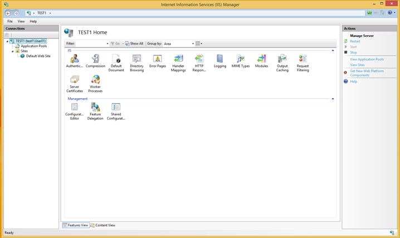Viewport: 400px width, 238px height.
Task: Switch to Features View tab
Action: click(x=76, y=225)
